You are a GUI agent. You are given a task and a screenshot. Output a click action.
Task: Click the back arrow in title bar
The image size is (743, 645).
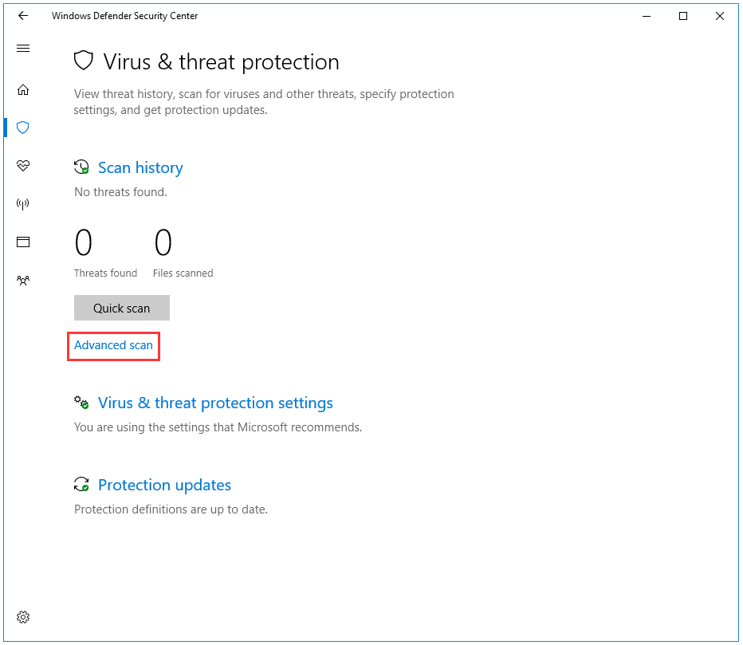(x=23, y=16)
